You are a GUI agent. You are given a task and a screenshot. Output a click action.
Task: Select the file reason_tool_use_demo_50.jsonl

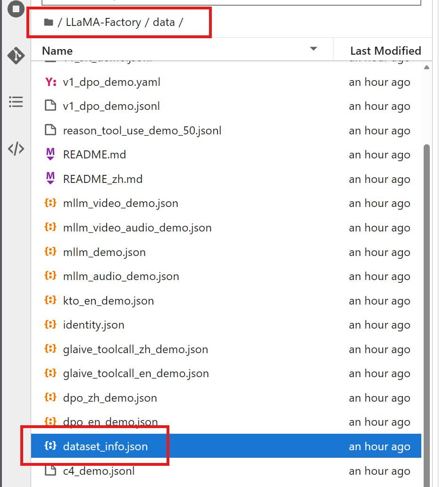tap(226, 131)
